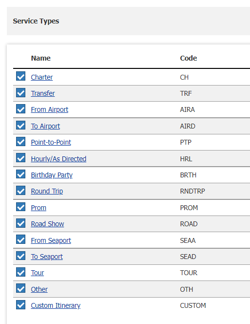This screenshot has height=324, width=250.
Task: Click the Name column header
Action: (x=41, y=58)
